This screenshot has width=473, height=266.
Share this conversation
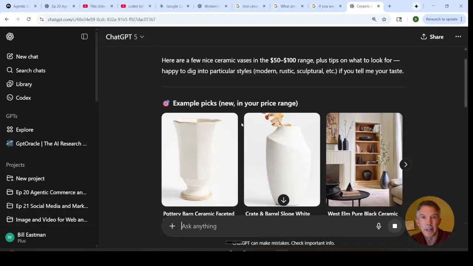click(x=432, y=37)
